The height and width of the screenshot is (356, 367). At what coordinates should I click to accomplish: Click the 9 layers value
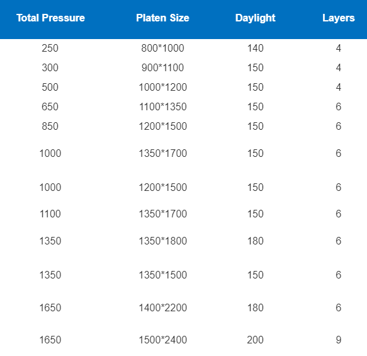coord(339,340)
